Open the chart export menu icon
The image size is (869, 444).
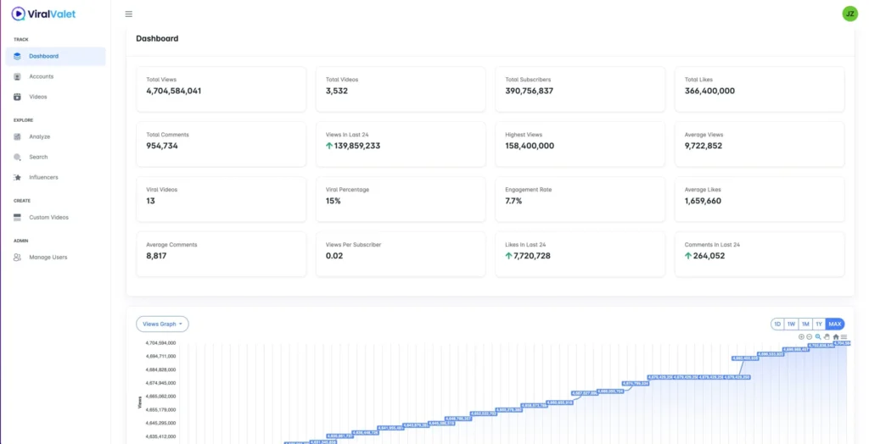pos(844,336)
